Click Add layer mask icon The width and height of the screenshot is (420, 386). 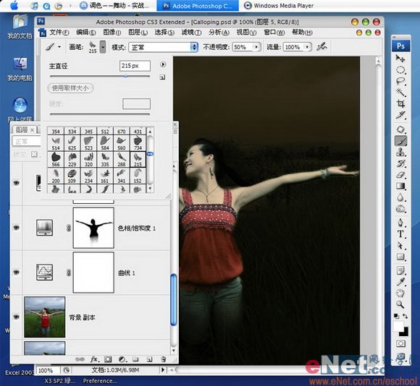[x=108, y=359]
